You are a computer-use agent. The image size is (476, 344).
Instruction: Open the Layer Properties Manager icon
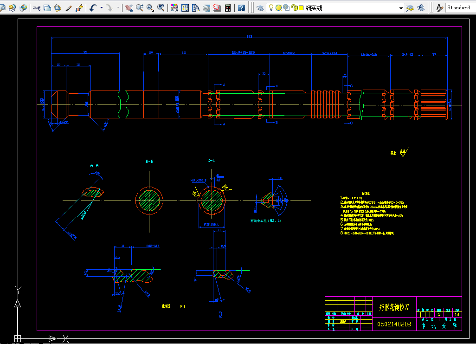tap(260, 8)
